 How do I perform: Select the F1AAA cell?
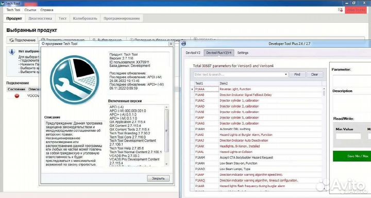pyautogui.click(x=206, y=89)
